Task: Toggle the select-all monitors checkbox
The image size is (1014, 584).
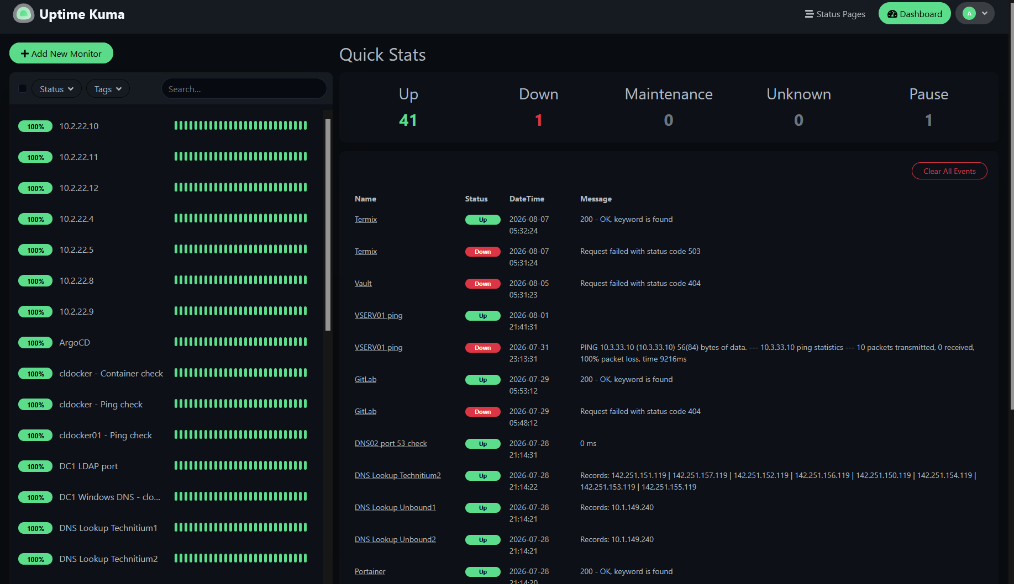Action: click(23, 88)
